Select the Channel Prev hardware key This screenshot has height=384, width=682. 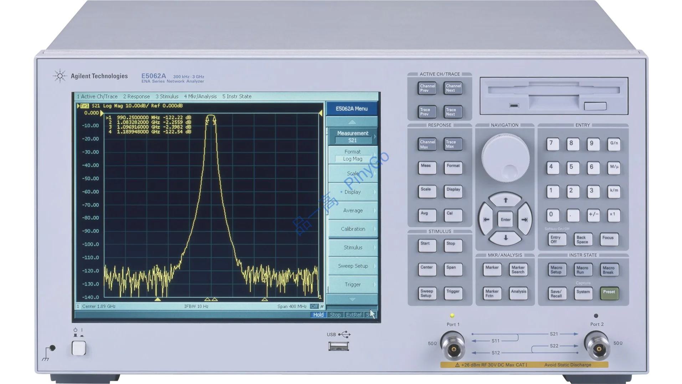point(427,88)
